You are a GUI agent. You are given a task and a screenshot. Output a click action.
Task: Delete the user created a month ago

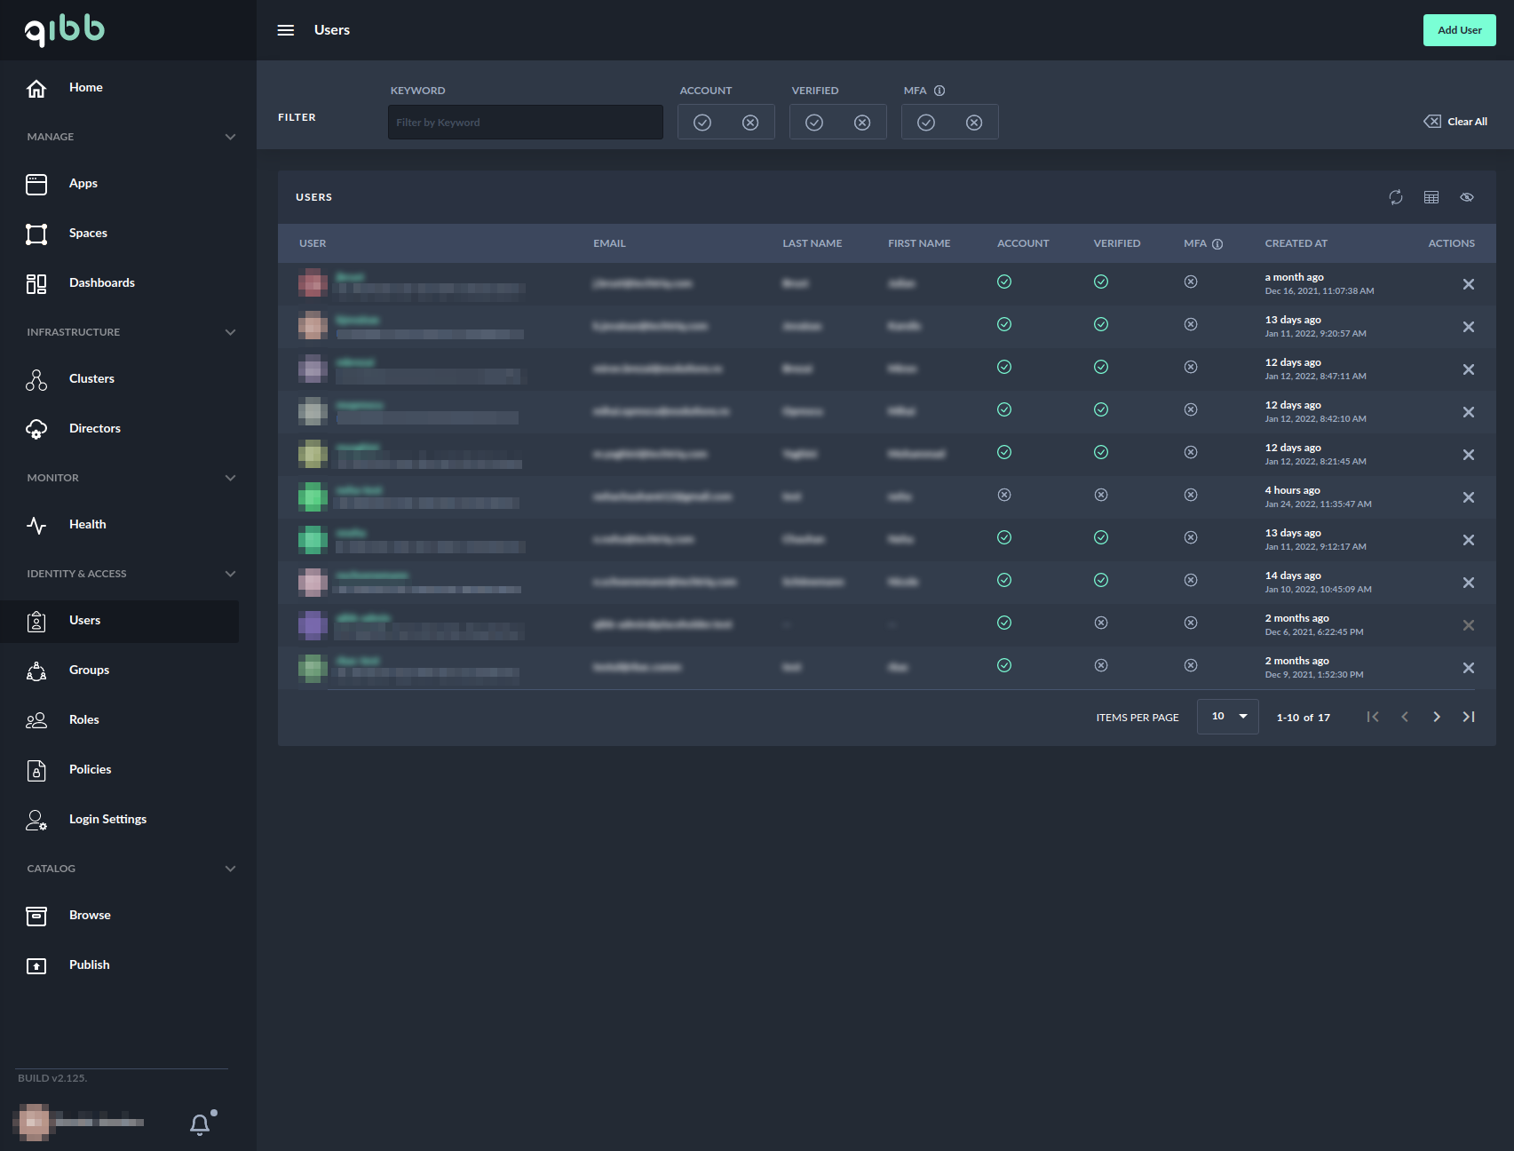pyautogui.click(x=1469, y=284)
